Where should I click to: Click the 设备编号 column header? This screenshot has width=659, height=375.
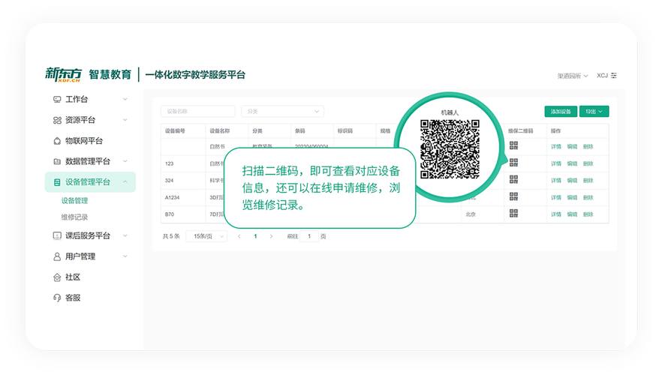(x=175, y=131)
